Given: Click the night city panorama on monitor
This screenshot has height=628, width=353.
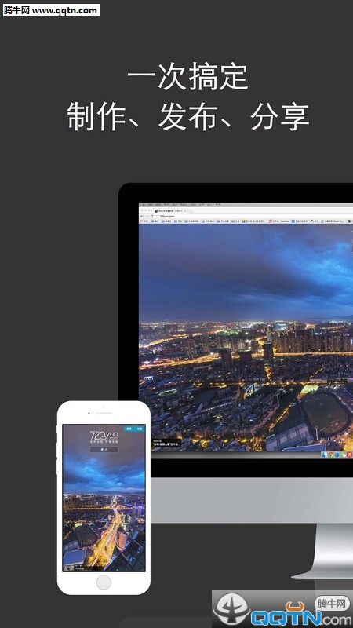Looking at the screenshot, I should coord(246,337).
